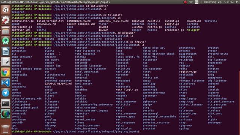The height and width of the screenshot is (135, 240).
Task: Click 'serializers' in plugins listing
Action: click(x=113, y=39)
